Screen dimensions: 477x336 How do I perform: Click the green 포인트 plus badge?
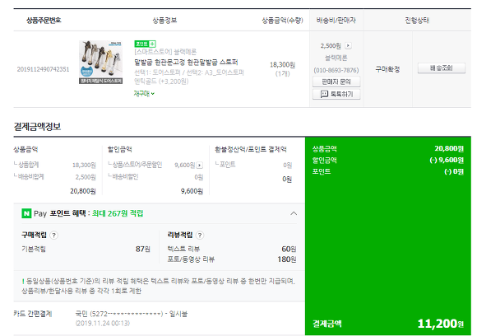145,44
